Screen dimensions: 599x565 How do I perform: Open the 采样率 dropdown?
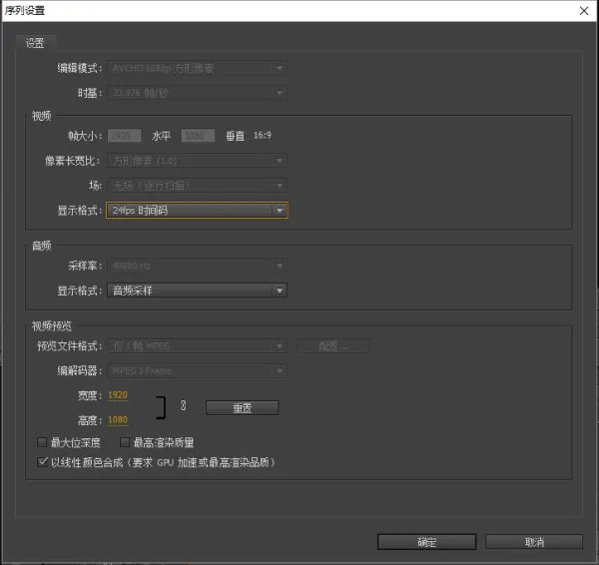point(197,266)
